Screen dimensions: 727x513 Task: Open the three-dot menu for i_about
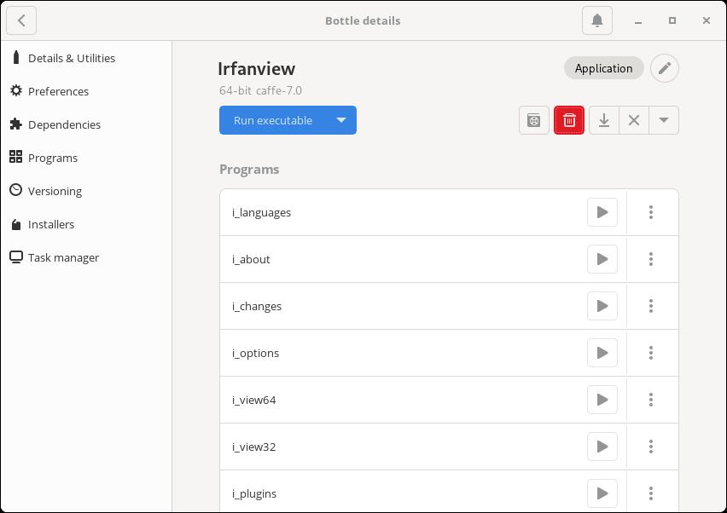pos(651,259)
